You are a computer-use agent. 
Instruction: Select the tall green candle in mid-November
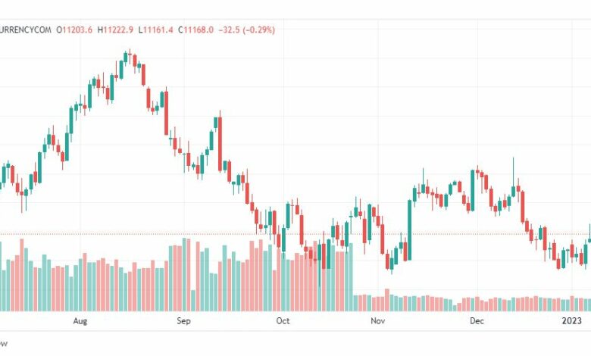coord(410,230)
